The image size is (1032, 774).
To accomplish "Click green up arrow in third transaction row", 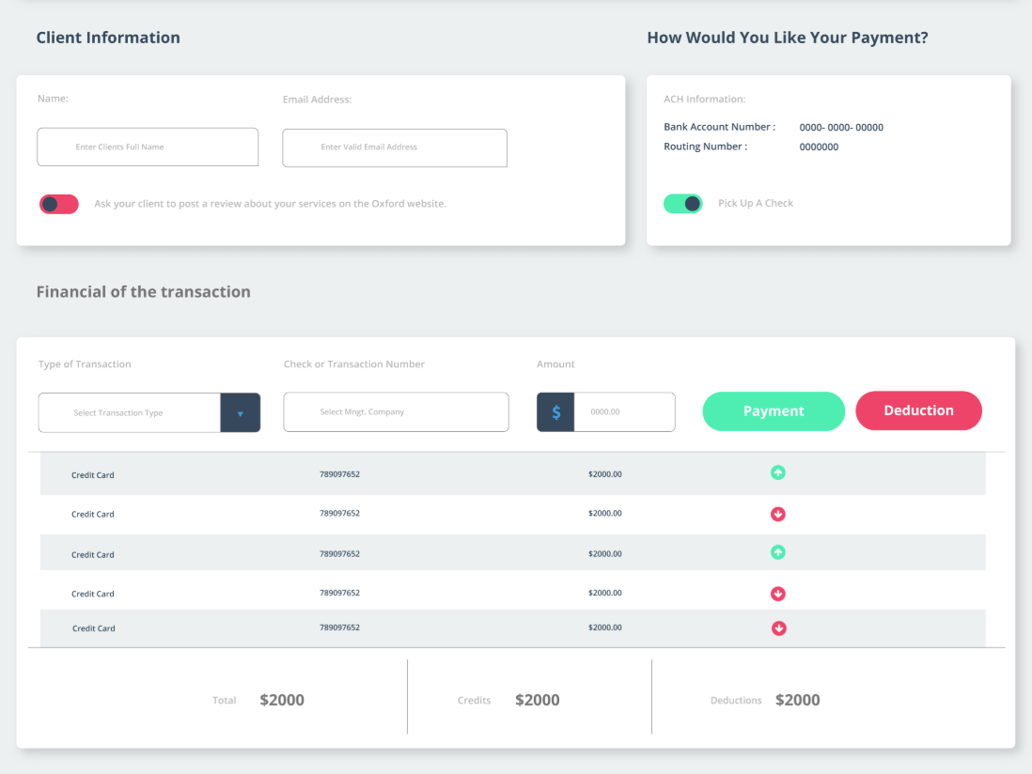I will tap(777, 553).
